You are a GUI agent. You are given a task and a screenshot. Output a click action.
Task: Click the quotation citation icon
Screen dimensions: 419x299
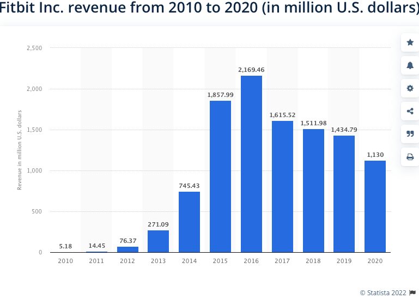coord(410,133)
